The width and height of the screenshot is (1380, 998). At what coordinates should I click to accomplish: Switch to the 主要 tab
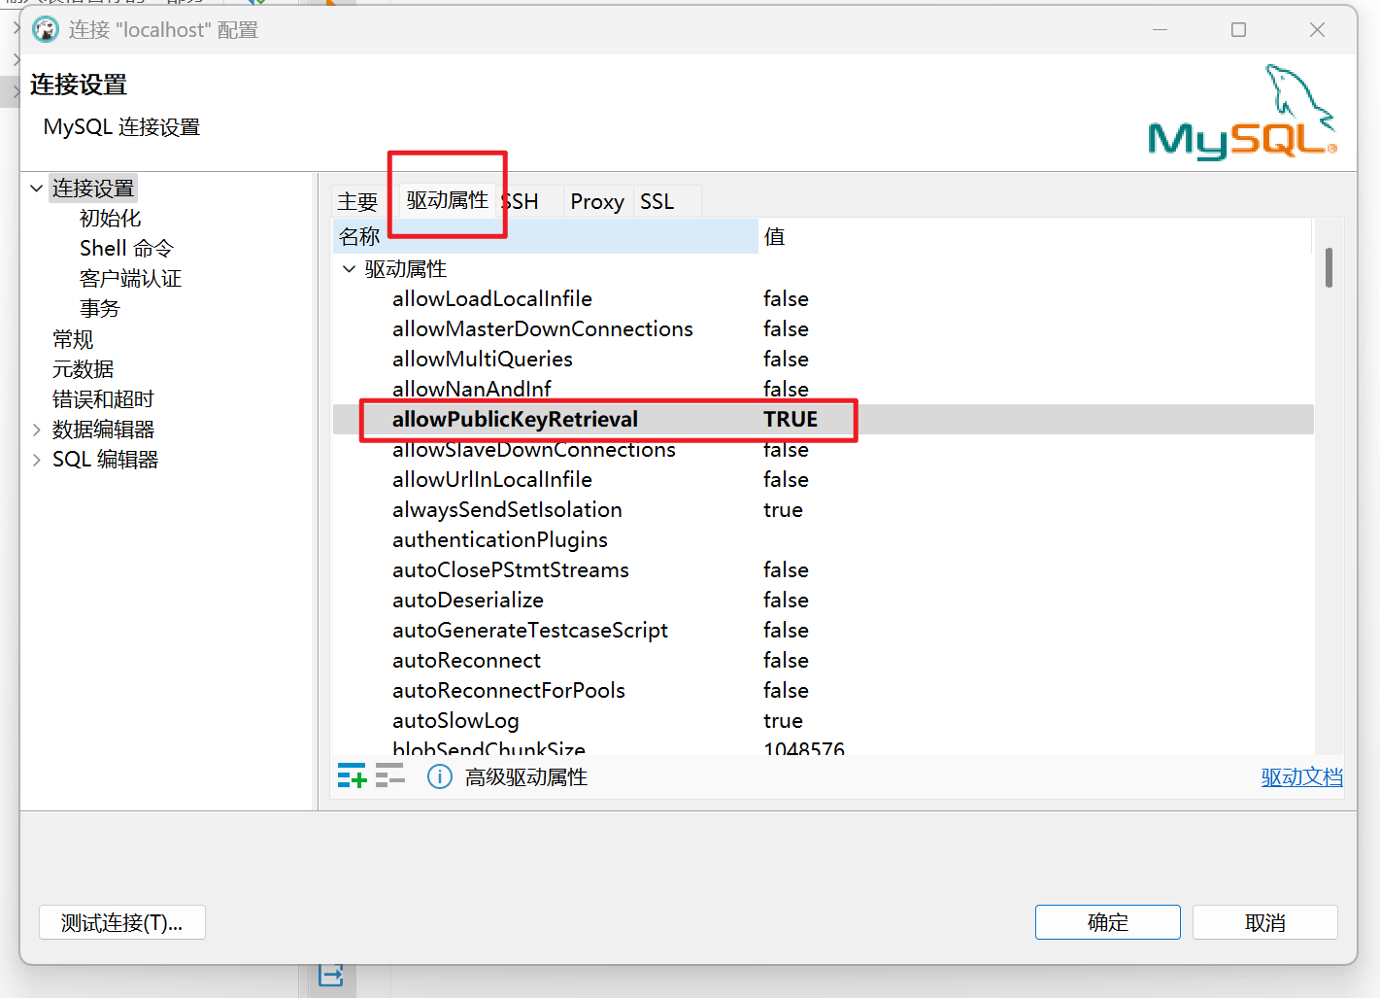tap(357, 201)
